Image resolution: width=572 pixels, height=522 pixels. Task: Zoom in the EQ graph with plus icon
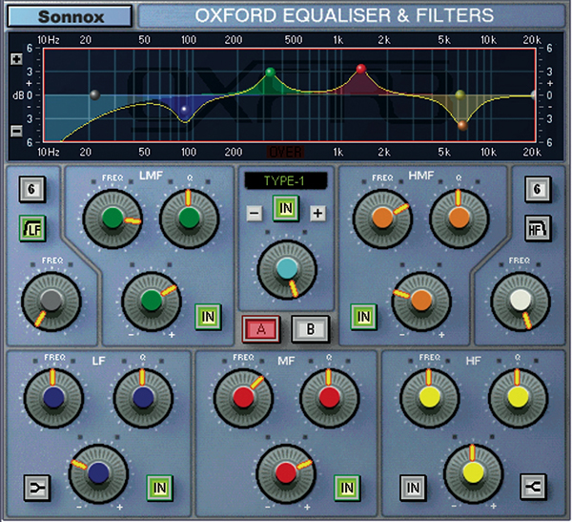click(x=15, y=59)
